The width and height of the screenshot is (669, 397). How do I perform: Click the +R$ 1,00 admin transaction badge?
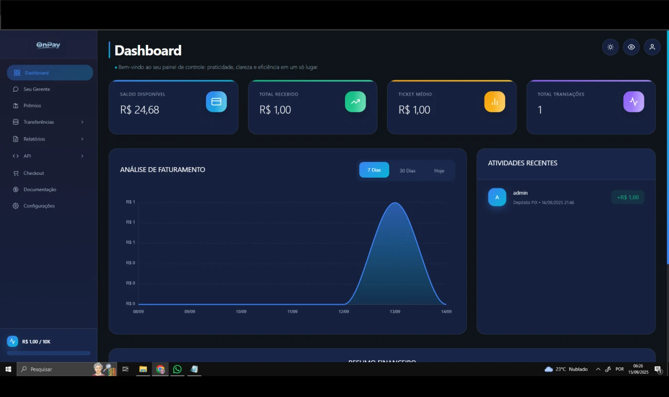(x=627, y=197)
